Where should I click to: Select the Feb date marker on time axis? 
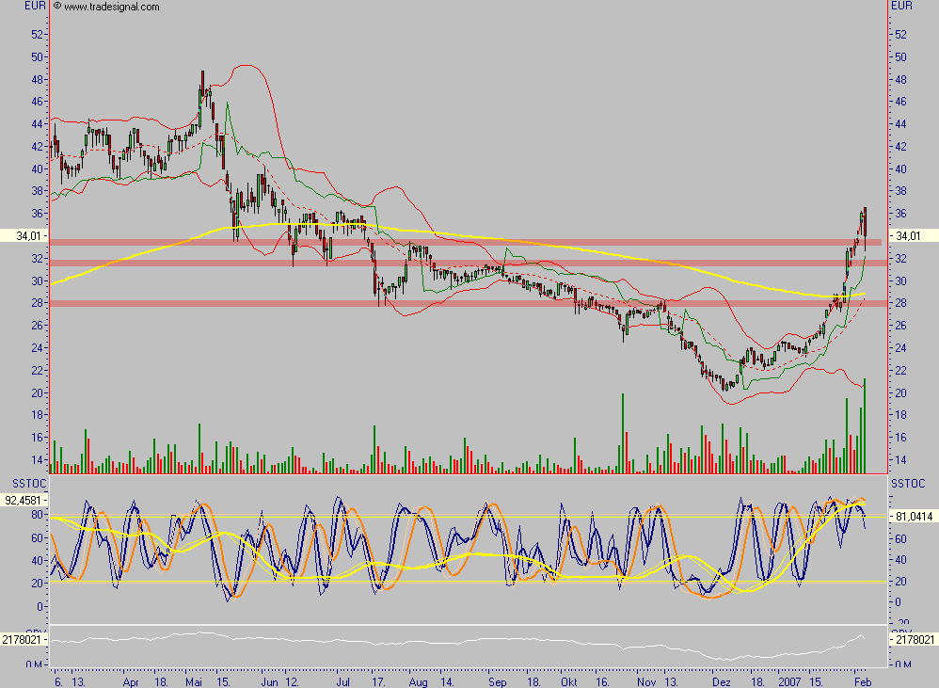click(861, 679)
